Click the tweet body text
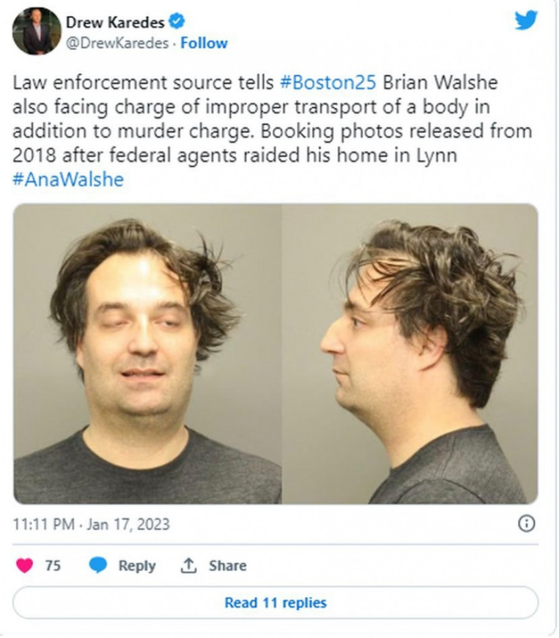 273,131
